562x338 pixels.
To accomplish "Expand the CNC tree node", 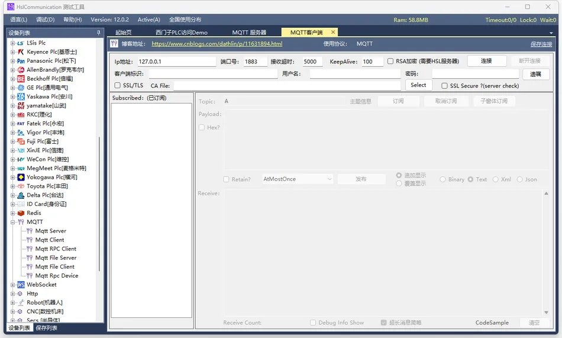I will [x=12, y=312].
